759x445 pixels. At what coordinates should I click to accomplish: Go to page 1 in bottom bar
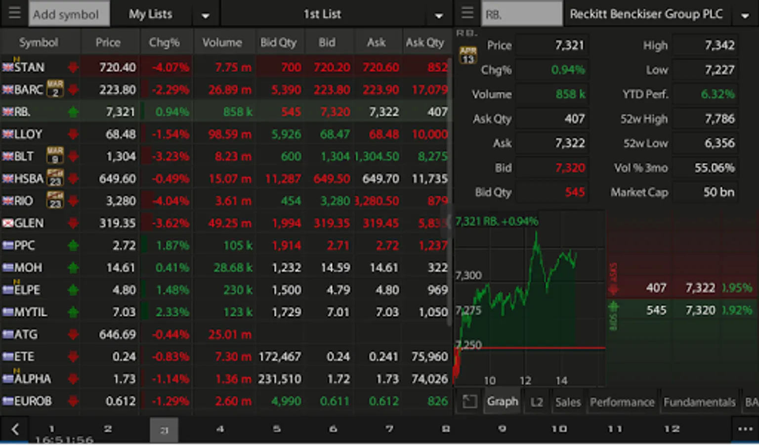(x=52, y=429)
